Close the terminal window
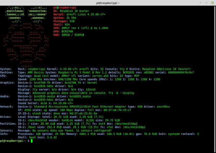216x153 pixels. click(212, 3)
